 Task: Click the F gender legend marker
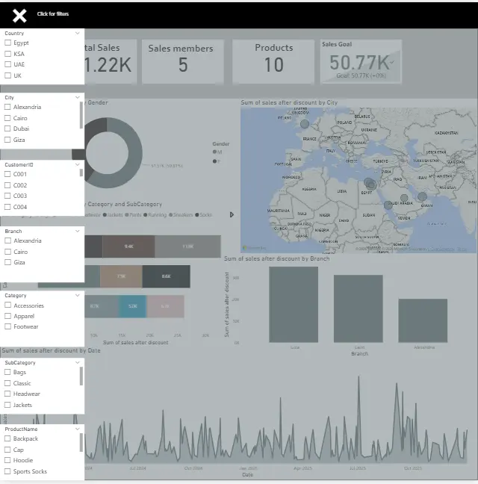pyautogui.click(x=217, y=161)
